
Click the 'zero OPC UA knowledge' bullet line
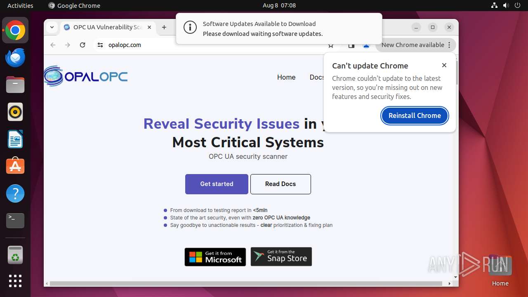[x=240, y=218]
